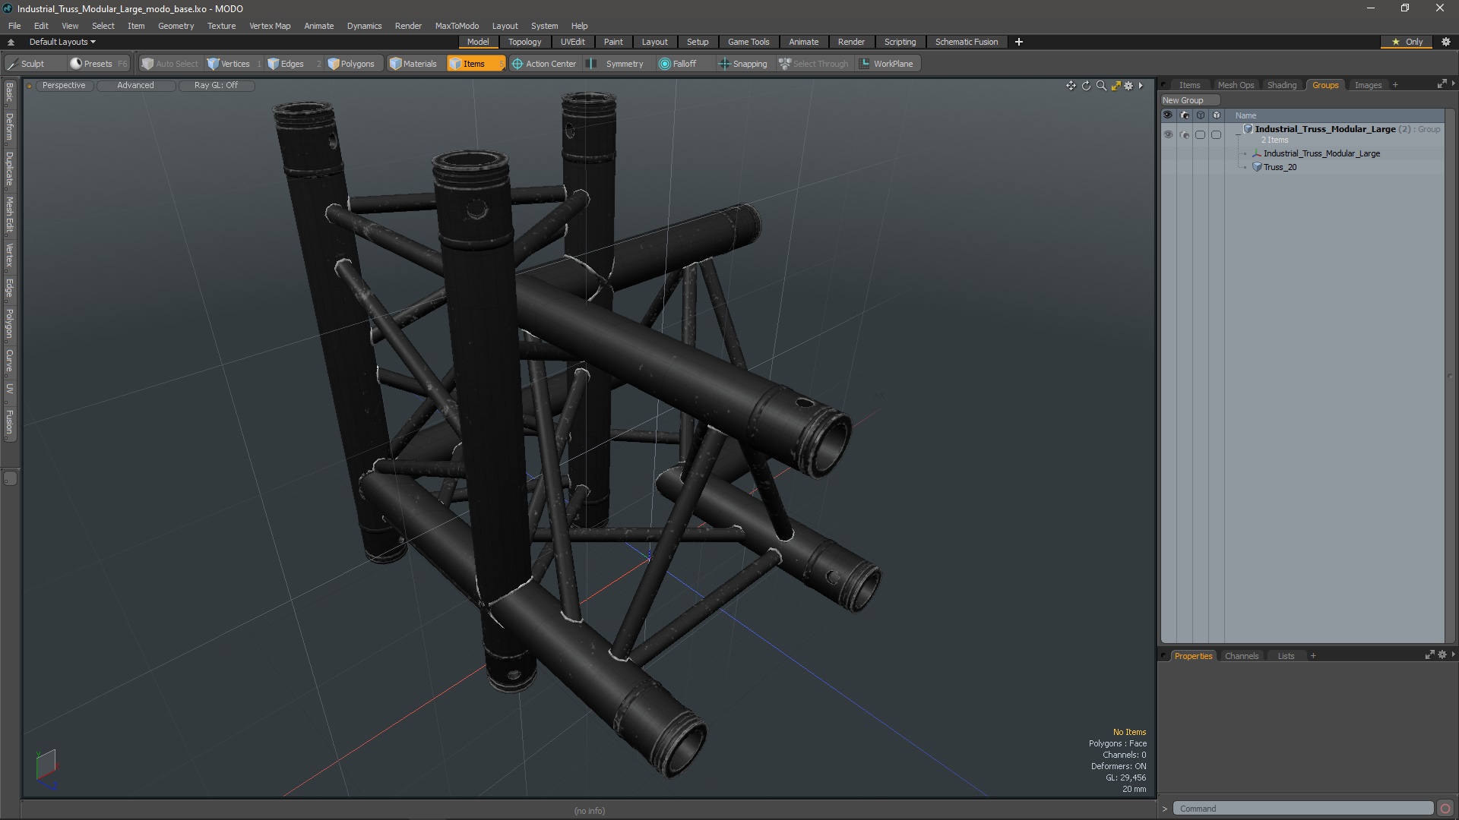Open the Geometry menu
Image resolution: width=1459 pixels, height=820 pixels.
[x=176, y=26]
